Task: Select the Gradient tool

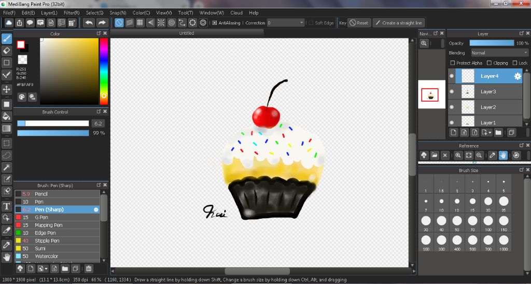Action: pos(6,129)
